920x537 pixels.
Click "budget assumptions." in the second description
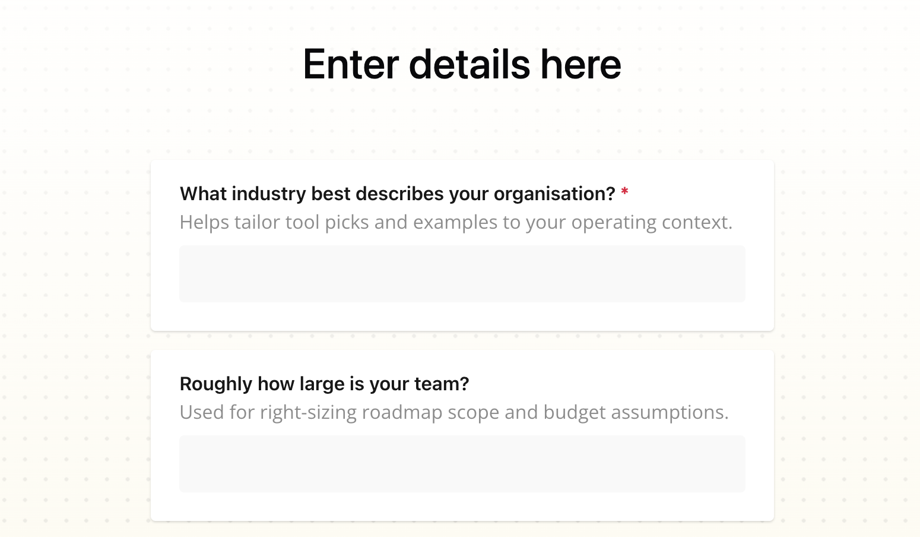coord(635,412)
